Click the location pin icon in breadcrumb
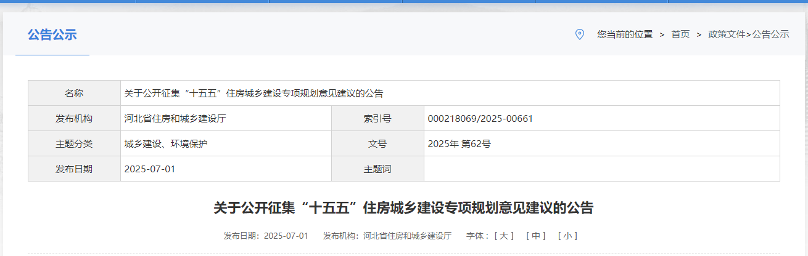The image size is (808, 256). (x=579, y=34)
